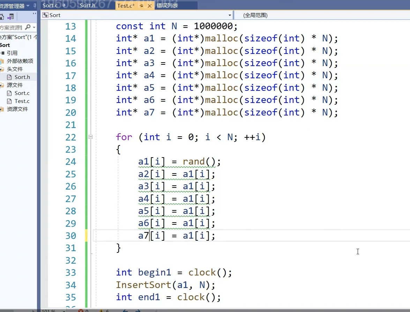Pin the Solution Explorer panel
Screen dimensions: 410x312
tap(35, 6)
